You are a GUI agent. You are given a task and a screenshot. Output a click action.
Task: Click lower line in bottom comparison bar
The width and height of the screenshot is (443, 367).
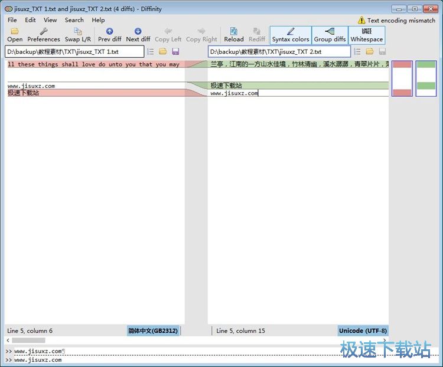[x=38, y=360]
